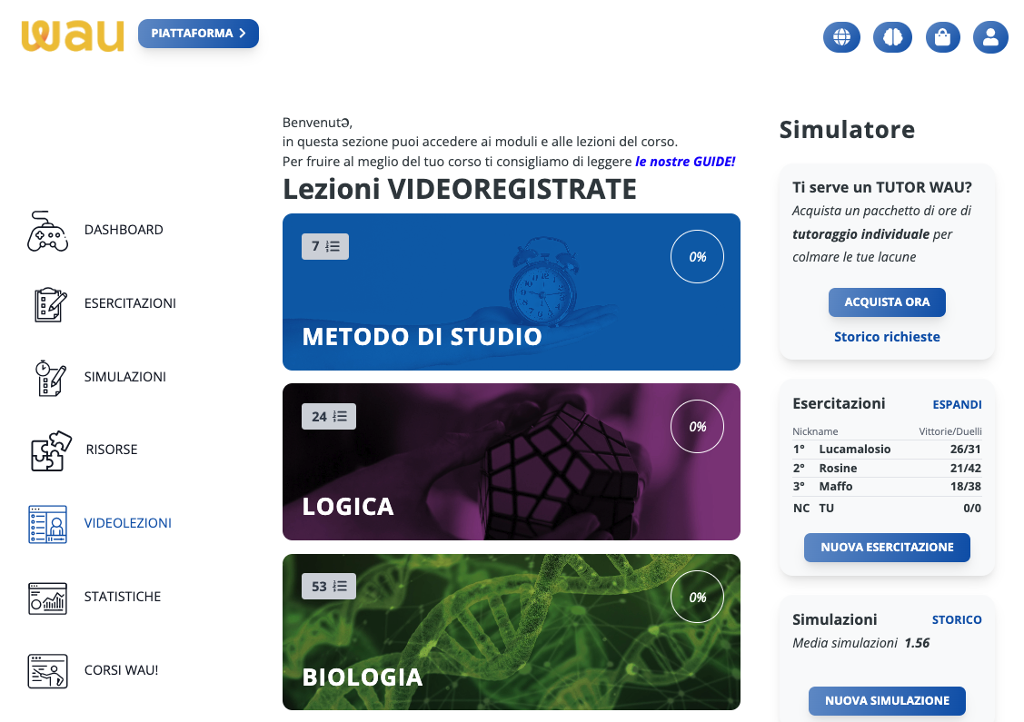
Task: Open the globe language icon
Action: tap(841, 37)
